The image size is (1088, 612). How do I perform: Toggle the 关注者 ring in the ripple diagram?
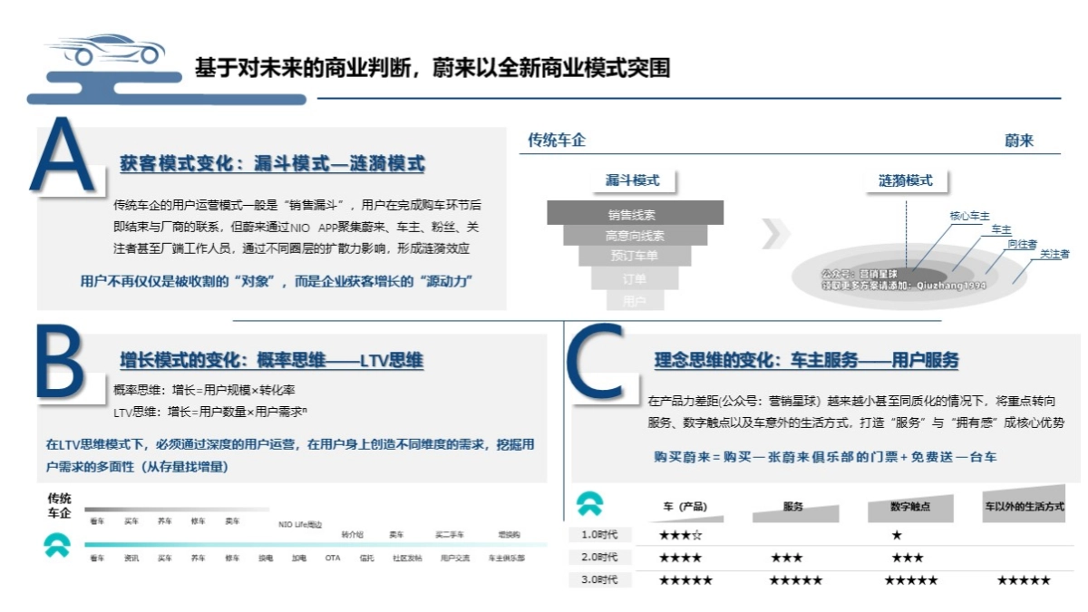pos(1013,283)
